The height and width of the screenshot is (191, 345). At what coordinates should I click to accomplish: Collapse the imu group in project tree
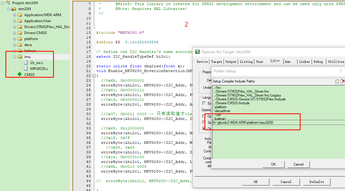tap(14, 57)
